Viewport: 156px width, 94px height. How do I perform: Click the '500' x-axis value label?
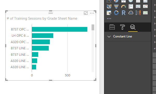click(x=67, y=75)
